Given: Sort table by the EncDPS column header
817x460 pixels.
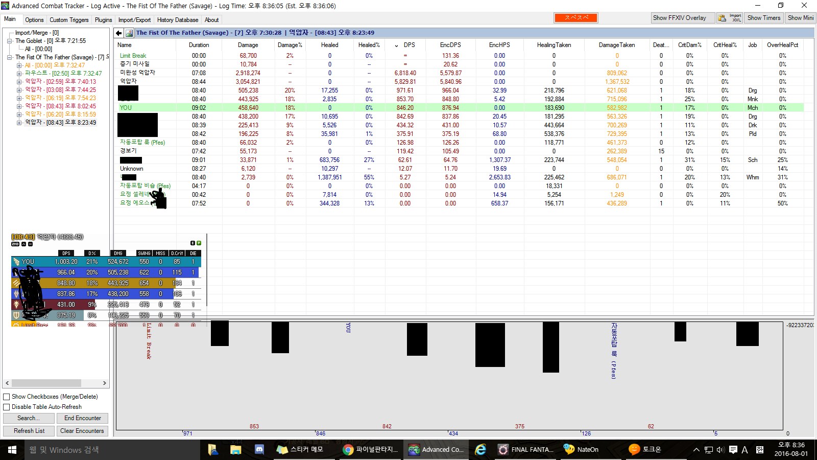Looking at the screenshot, I should coord(450,45).
